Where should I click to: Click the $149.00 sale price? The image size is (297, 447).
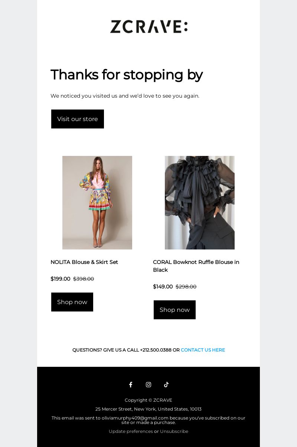point(163,287)
